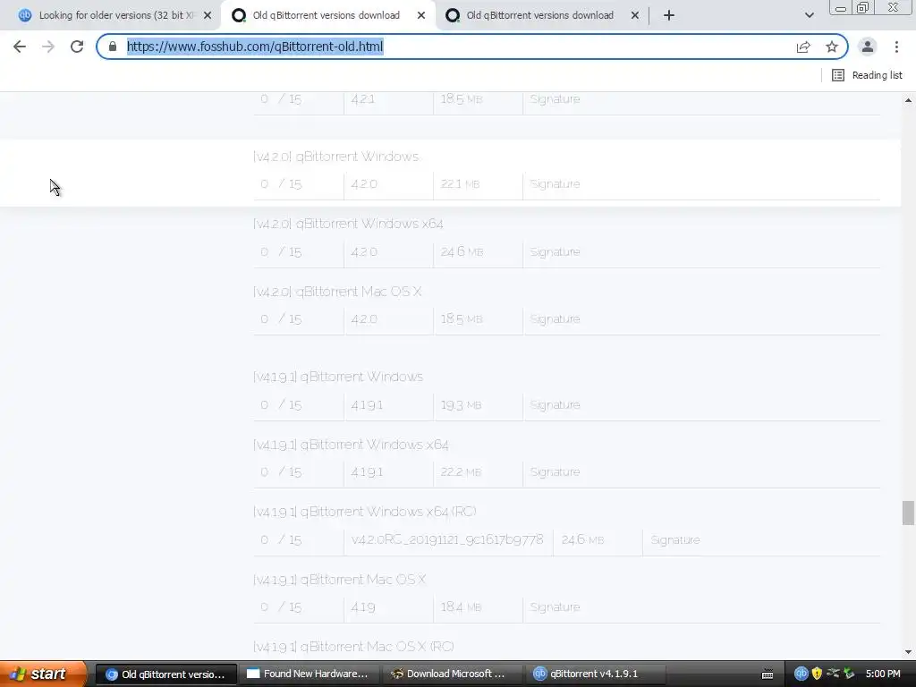Click the 22.1 MB file size
This screenshot has height=687, width=916.
(x=461, y=184)
